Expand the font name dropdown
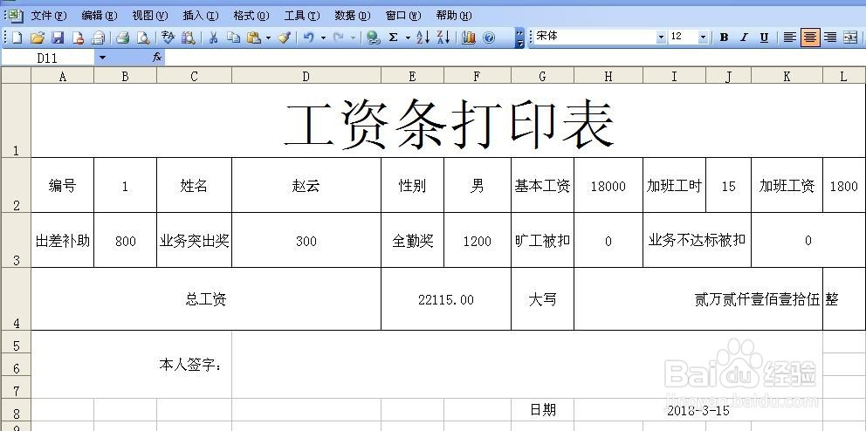The image size is (866, 431). pos(661,38)
